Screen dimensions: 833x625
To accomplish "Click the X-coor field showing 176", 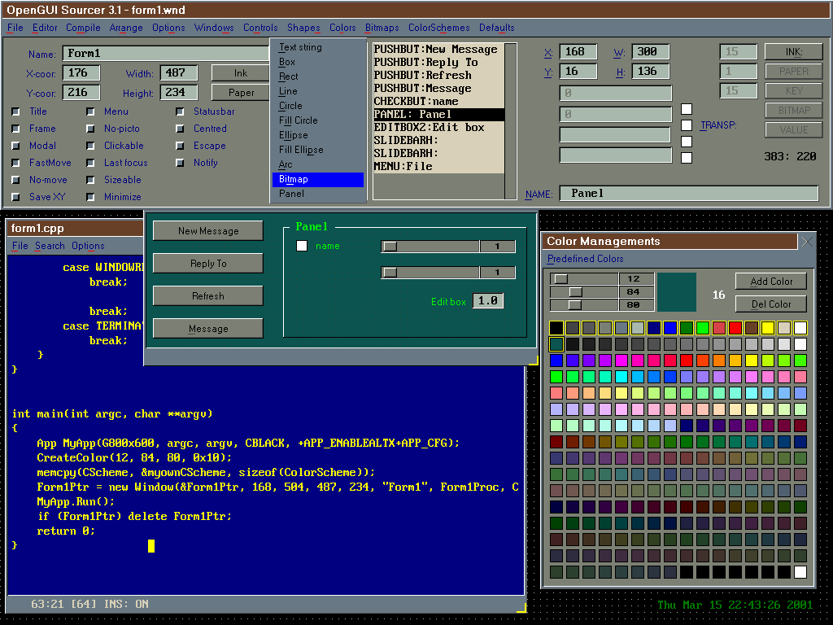I will (x=81, y=73).
